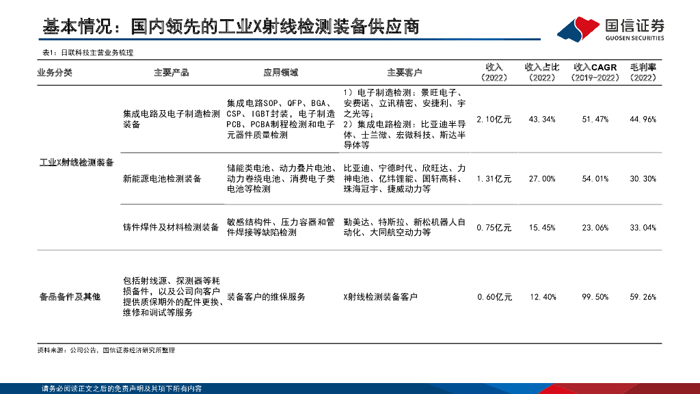Select the table caption 表1：日联科技主营业务梳理

[88, 53]
